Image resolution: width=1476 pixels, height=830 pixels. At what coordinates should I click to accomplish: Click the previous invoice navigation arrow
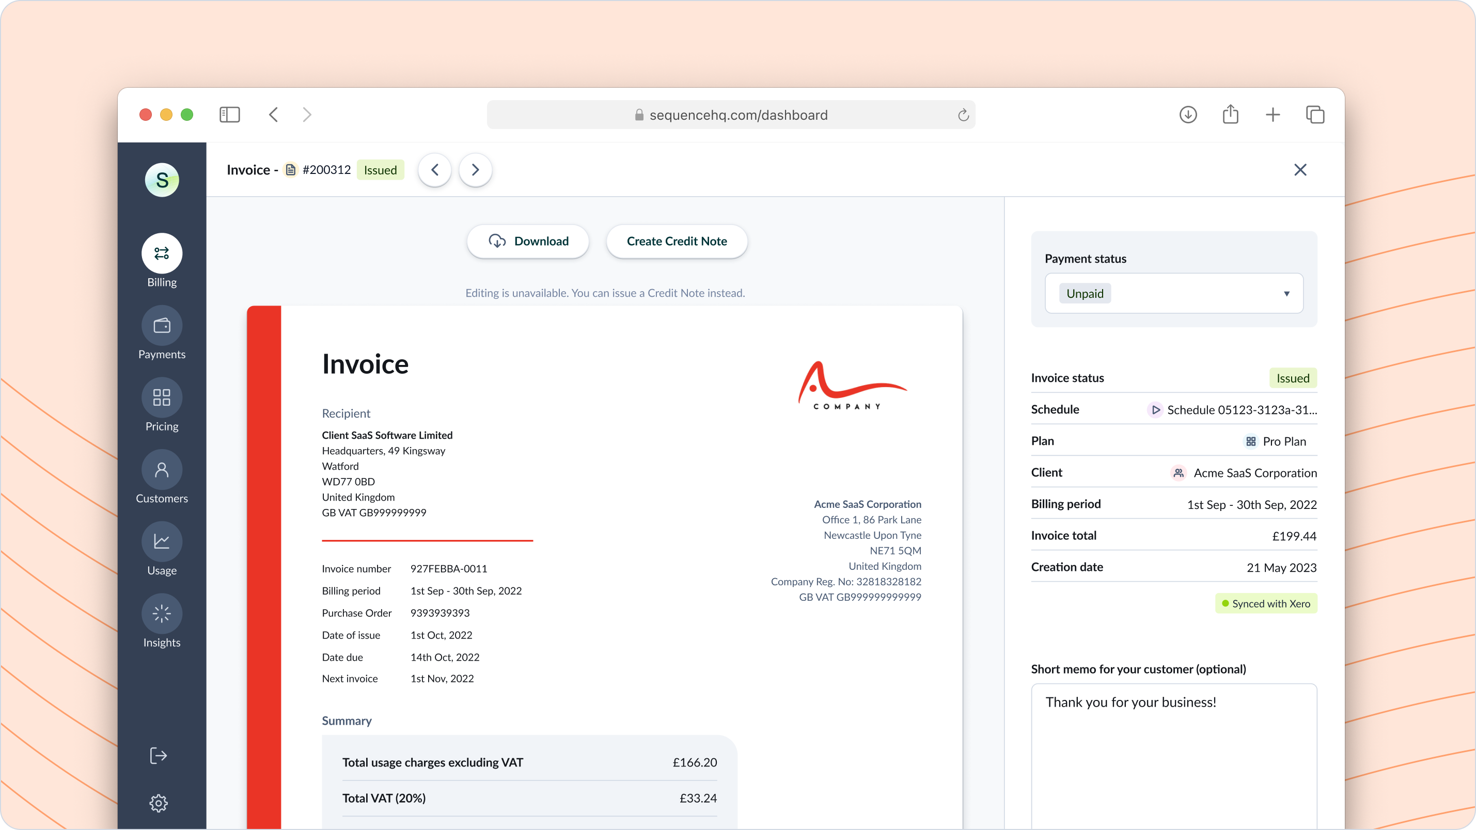435,169
